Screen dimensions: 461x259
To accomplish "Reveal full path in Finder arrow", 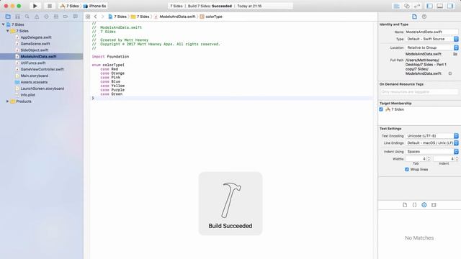I will (450, 73).
